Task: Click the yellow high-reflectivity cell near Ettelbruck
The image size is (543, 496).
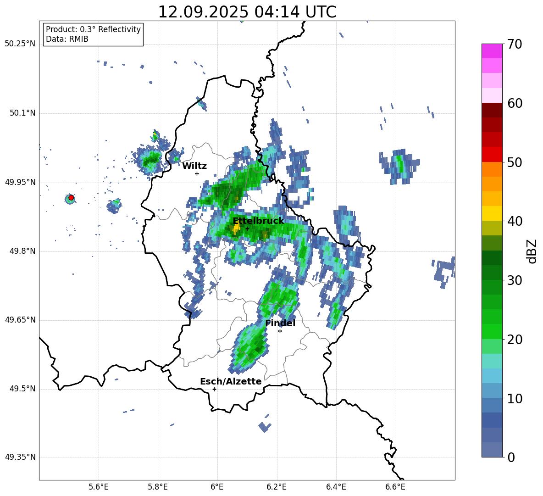Action: point(236,228)
